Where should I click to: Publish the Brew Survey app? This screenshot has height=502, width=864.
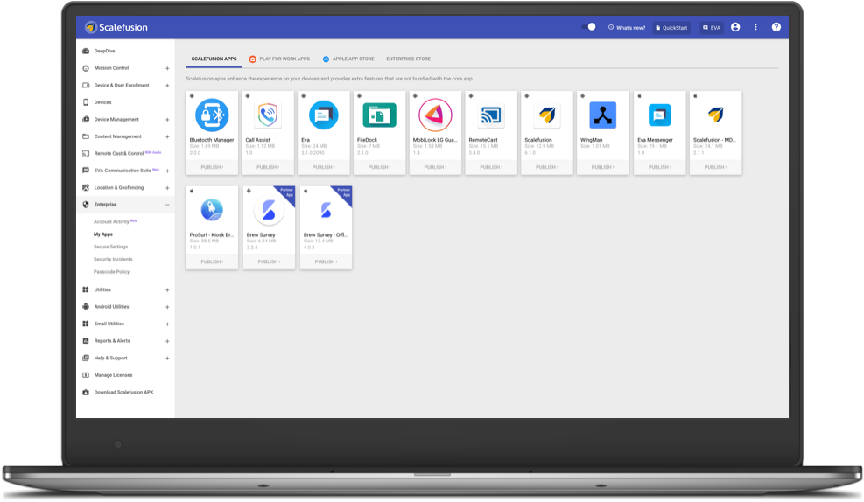coord(269,262)
